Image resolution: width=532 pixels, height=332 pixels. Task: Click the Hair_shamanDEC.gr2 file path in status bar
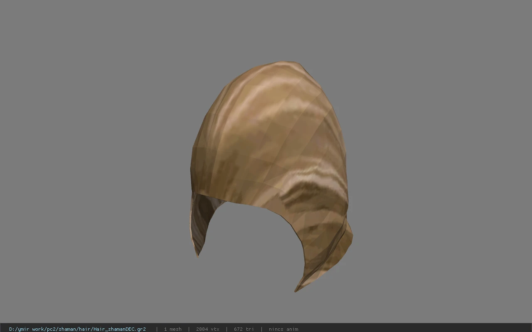(x=77, y=329)
